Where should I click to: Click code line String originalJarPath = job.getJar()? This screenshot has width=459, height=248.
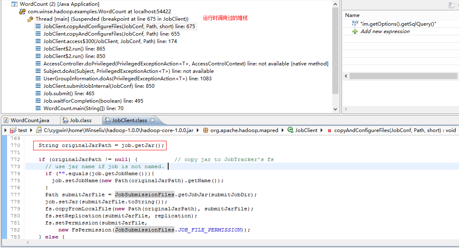click(x=101, y=145)
